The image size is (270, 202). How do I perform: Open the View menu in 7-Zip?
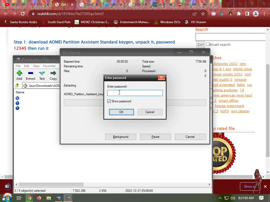(x=36, y=66)
